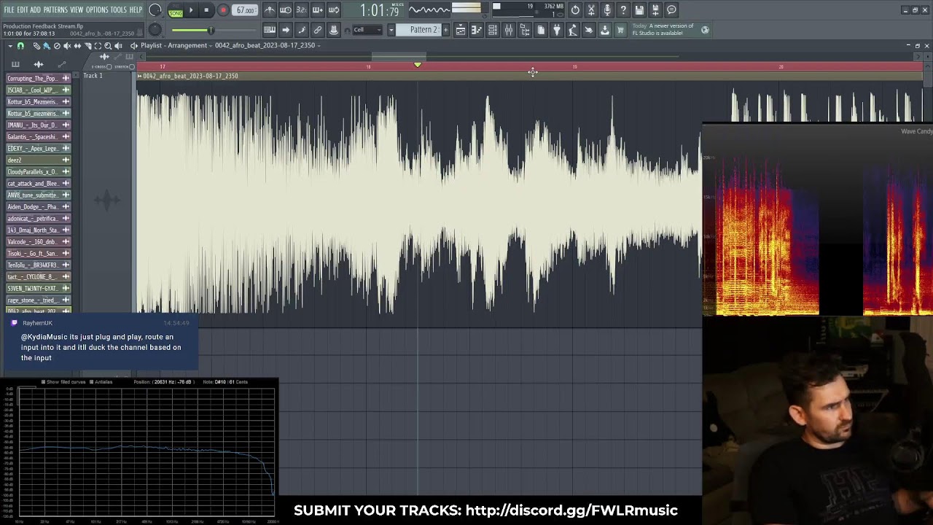Select the deez2 clip in picker
933x525 pixels.
[x=37, y=160]
